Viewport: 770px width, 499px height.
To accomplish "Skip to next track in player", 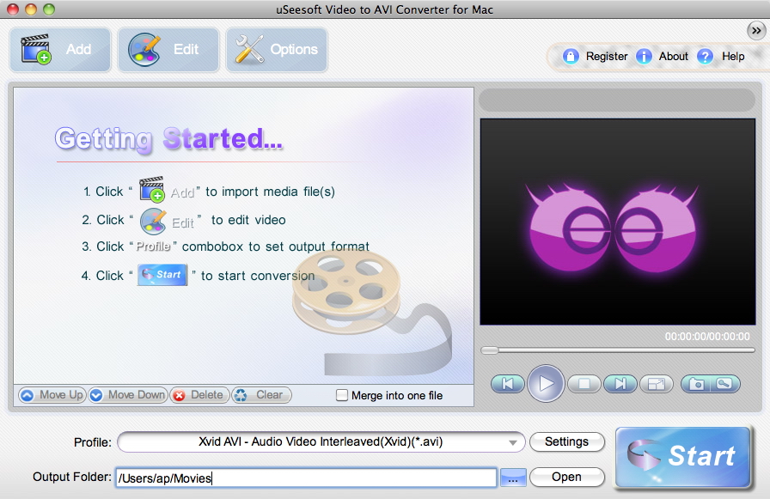I will tap(620, 384).
